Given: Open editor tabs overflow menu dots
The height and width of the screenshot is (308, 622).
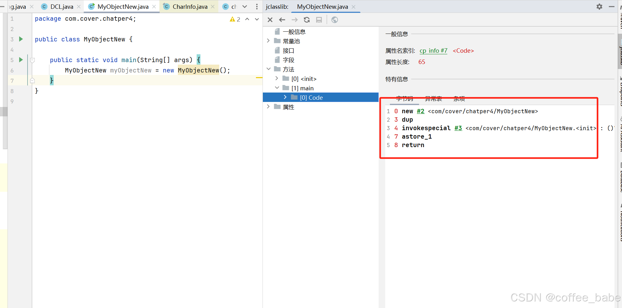Looking at the screenshot, I should 257,7.
